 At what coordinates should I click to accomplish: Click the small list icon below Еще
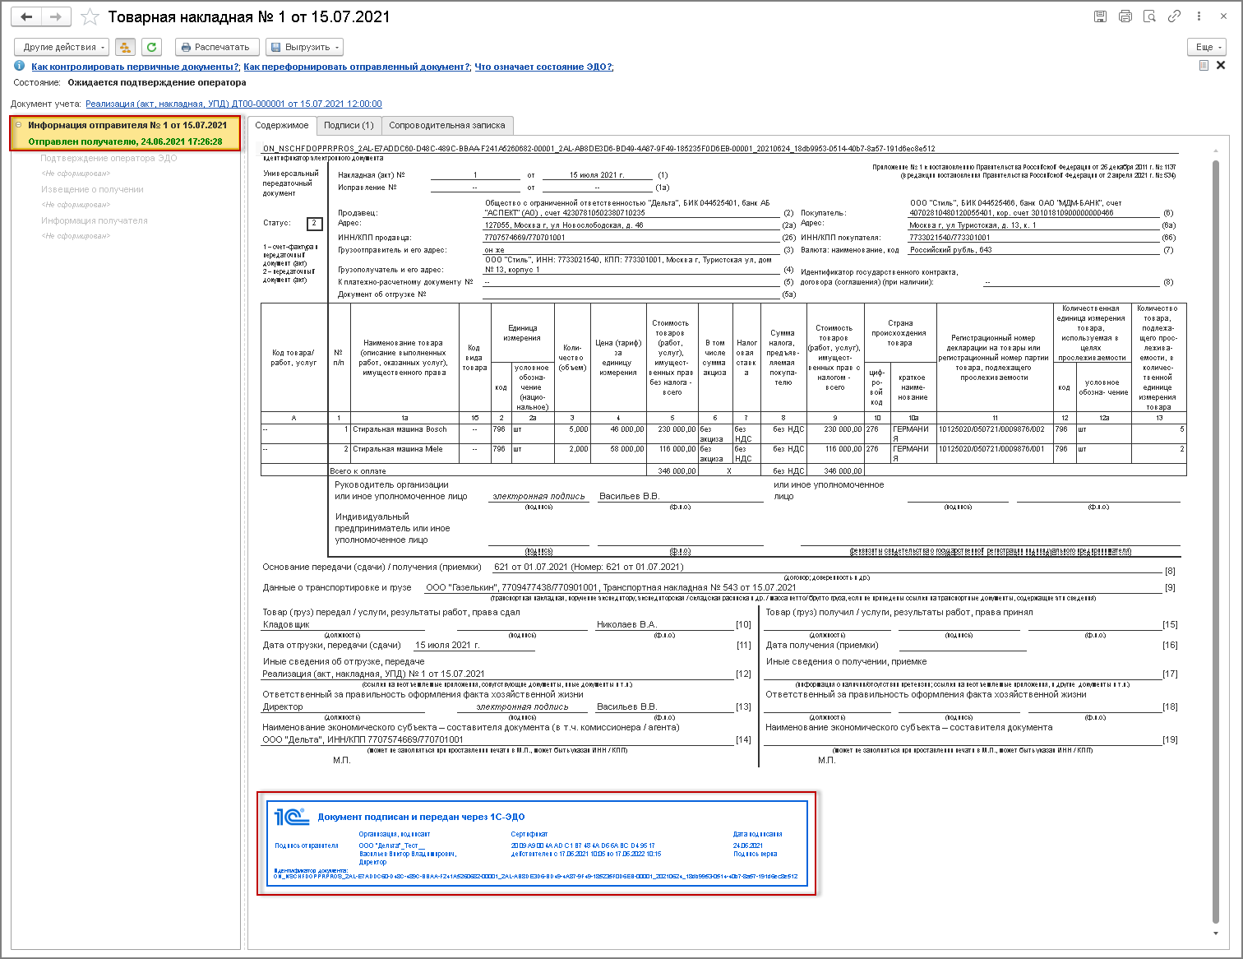[x=1204, y=66]
